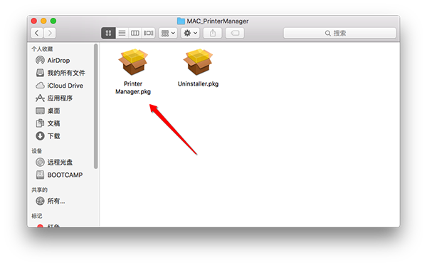Select the BOOTCAMP volume
The width and height of the screenshot is (427, 266).
point(65,175)
